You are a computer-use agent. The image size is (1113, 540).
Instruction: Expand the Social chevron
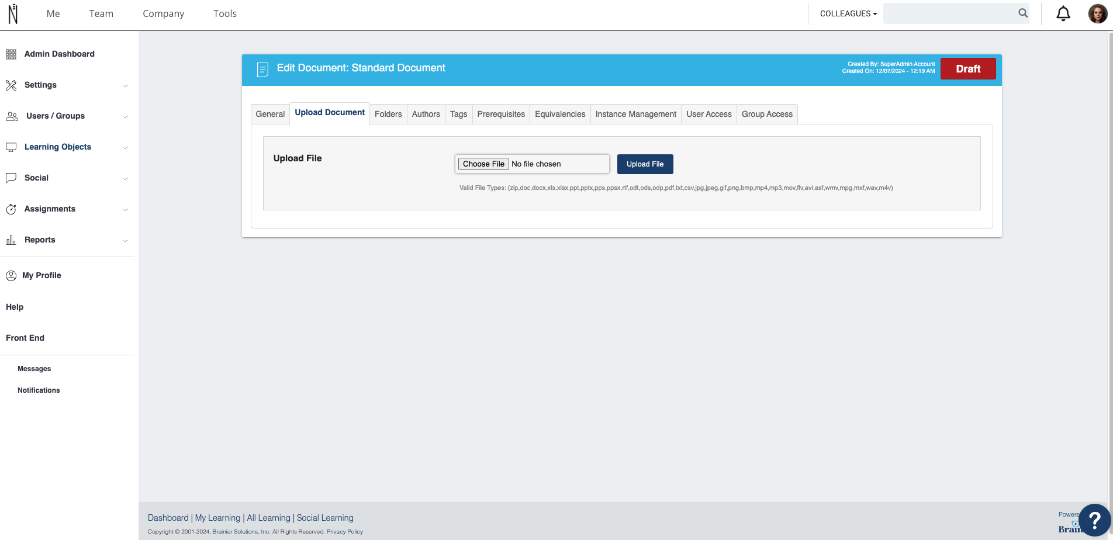pos(125,179)
